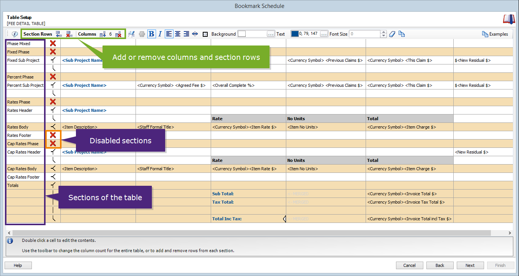Toggle bold formatting
The height and width of the screenshot is (276, 519).
click(151, 34)
